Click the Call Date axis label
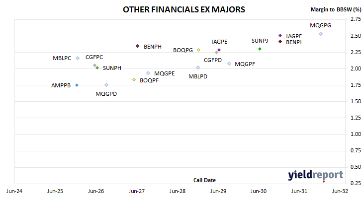Image resolution: width=363 pixels, height=198 pixels. pos(204,180)
